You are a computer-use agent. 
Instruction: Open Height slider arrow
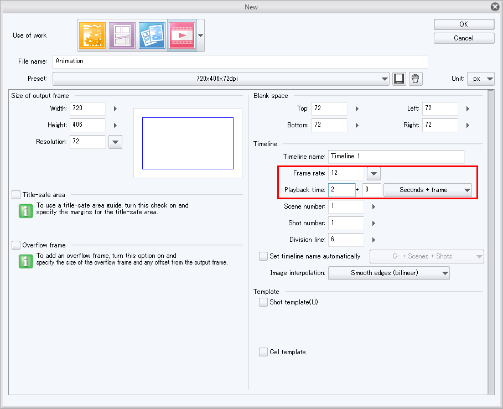[115, 126]
